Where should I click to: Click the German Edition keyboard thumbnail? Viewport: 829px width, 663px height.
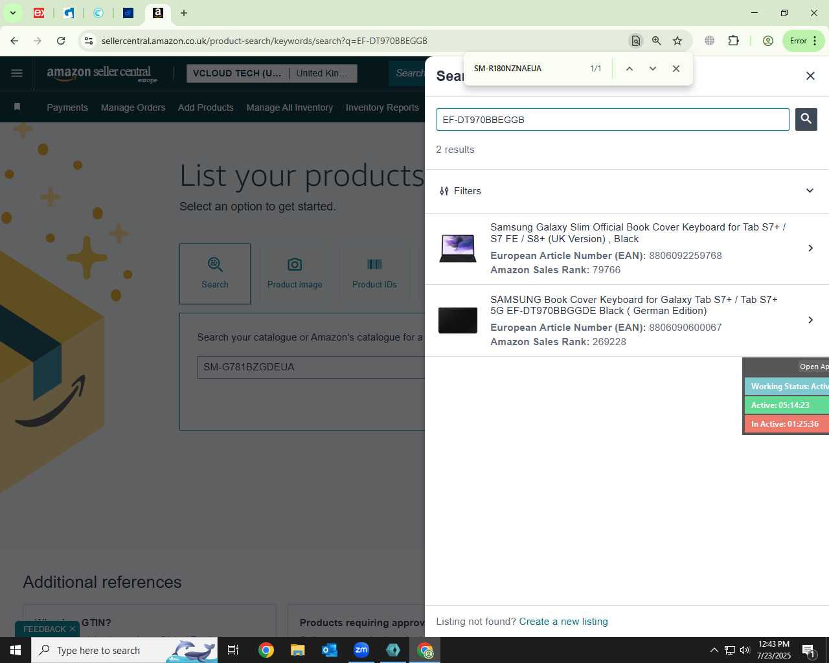click(458, 320)
